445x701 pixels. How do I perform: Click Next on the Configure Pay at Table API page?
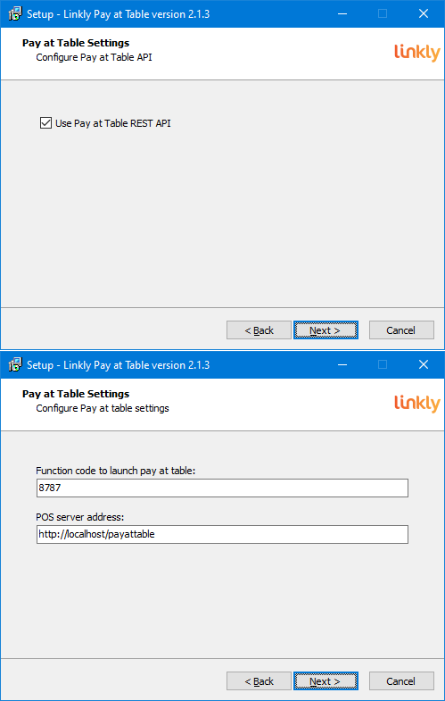point(326,330)
